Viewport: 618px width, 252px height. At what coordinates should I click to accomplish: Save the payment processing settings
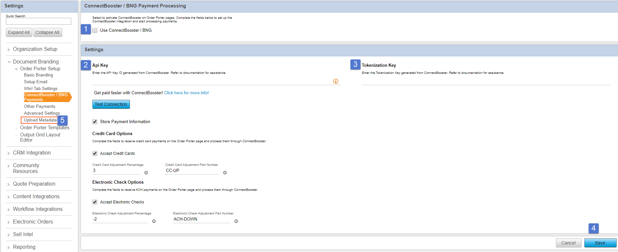[600, 243]
